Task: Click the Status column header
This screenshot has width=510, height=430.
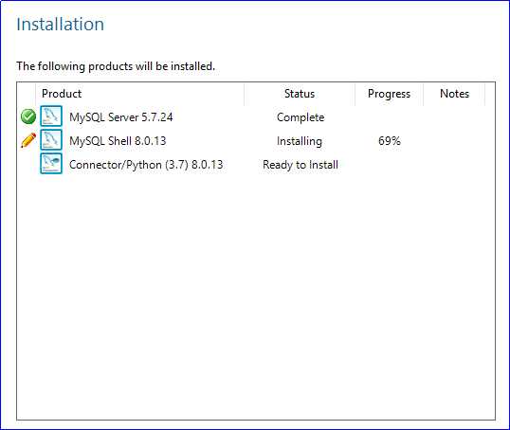Action: coord(300,94)
